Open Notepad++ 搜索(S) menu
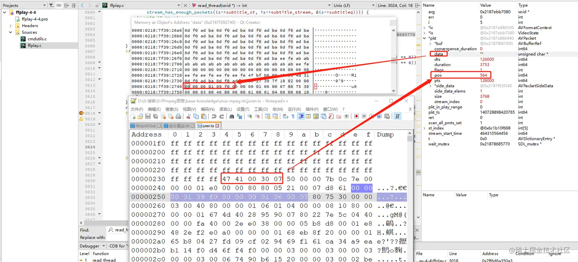 [172, 109]
